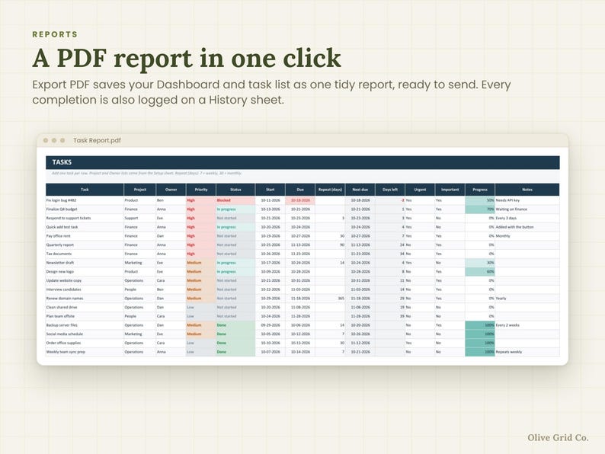Click the 60% progress cell

(480, 271)
